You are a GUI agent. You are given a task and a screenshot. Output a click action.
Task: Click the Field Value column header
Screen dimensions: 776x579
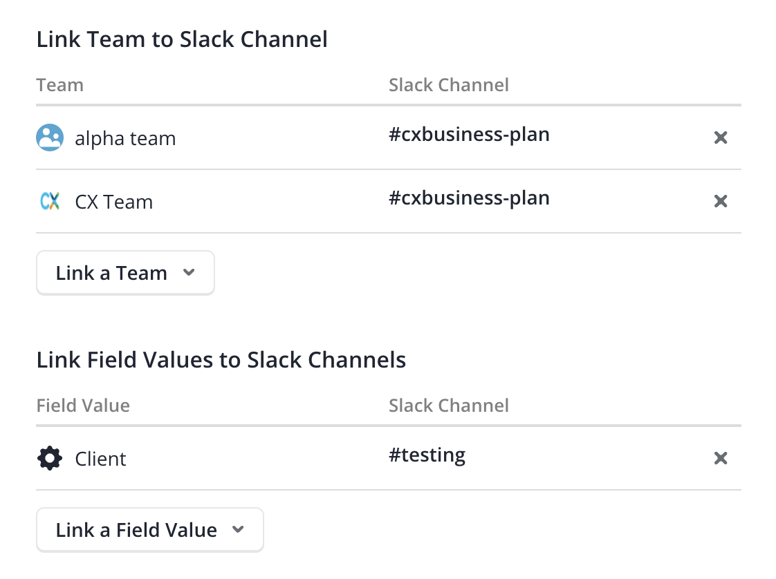click(83, 406)
